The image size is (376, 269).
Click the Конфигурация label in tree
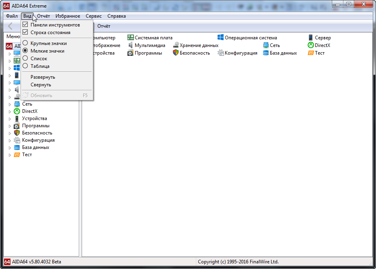(38, 140)
